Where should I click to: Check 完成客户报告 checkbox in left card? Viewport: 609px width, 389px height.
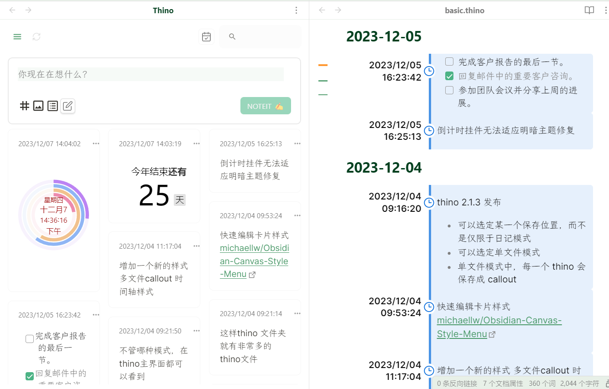click(30, 339)
